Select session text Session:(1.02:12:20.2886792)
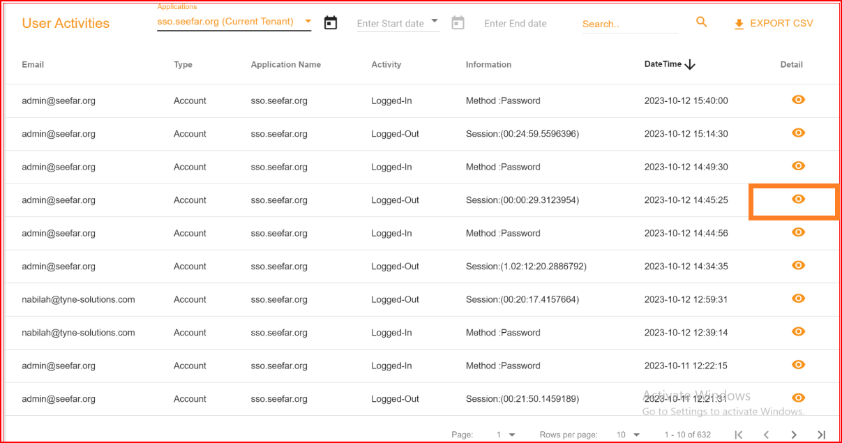 tap(526, 266)
